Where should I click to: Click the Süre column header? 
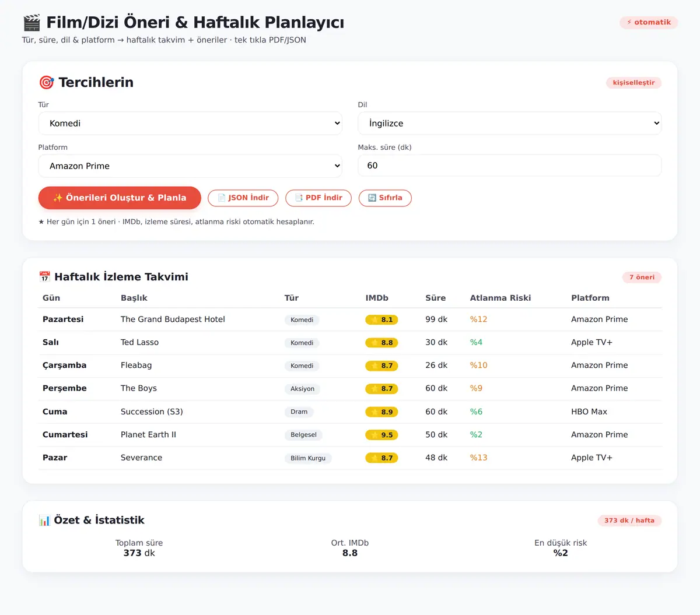click(436, 298)
